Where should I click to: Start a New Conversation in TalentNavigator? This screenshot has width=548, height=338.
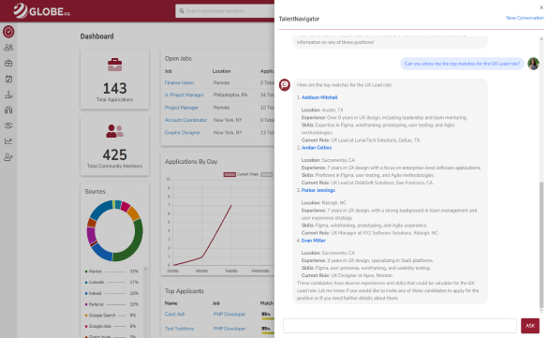525,18
